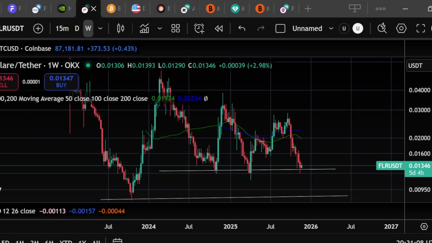Click the 2024 label on time axis
Image resolution: width=432 pixels, height=243 pixels.
148,226
